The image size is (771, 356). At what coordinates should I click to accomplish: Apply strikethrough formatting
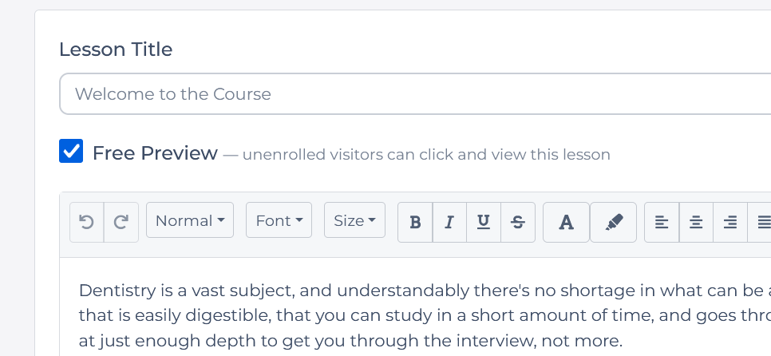517,221
